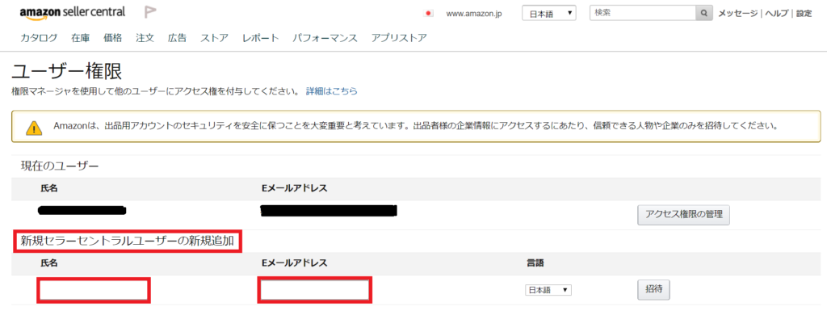Open the 注文 menu
This screenshot has height=311, width=827.
[x=145, y=38]
